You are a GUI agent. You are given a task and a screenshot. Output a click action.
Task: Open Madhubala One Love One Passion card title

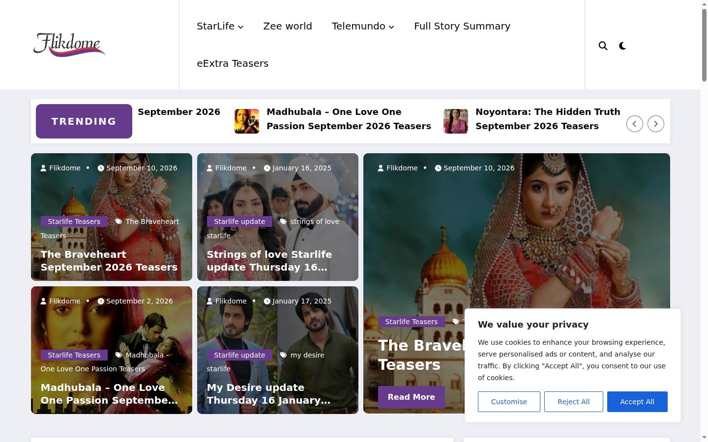[x=109, y=394]
